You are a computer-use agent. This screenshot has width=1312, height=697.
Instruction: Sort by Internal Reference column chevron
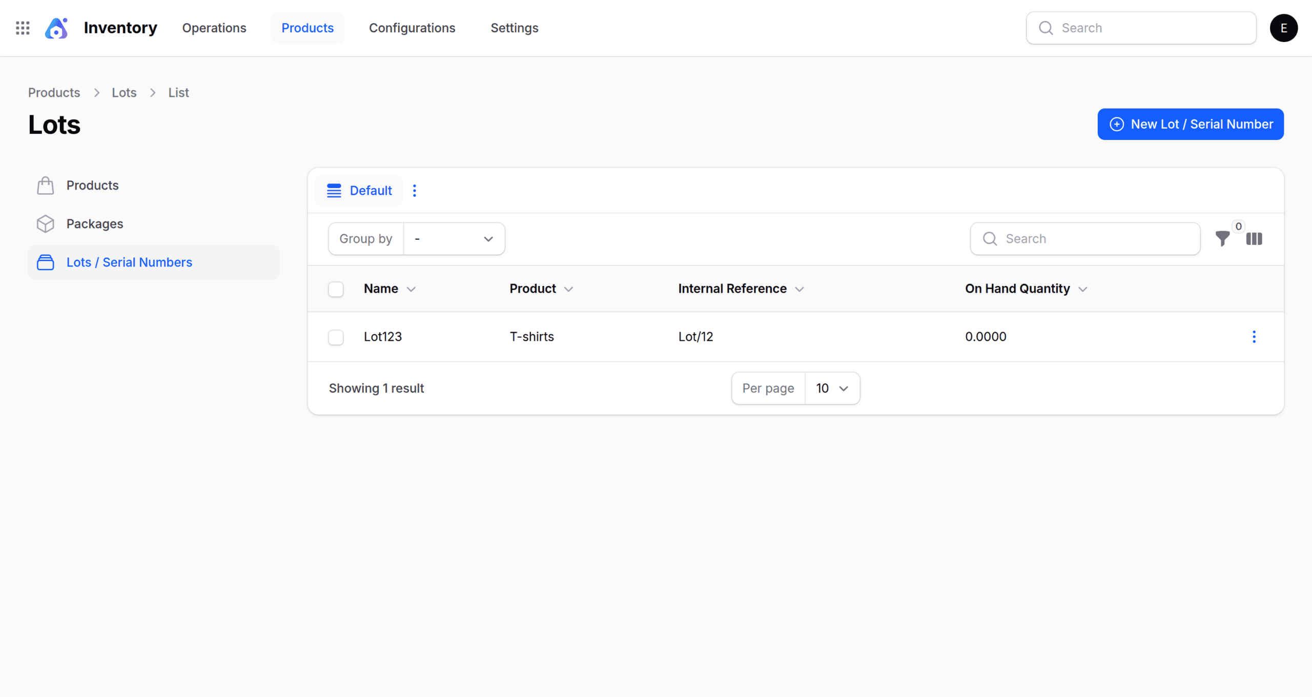(799, 290)
